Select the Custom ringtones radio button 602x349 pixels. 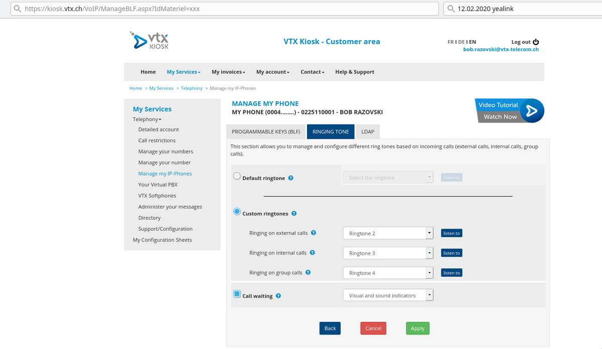coord(236,211)
